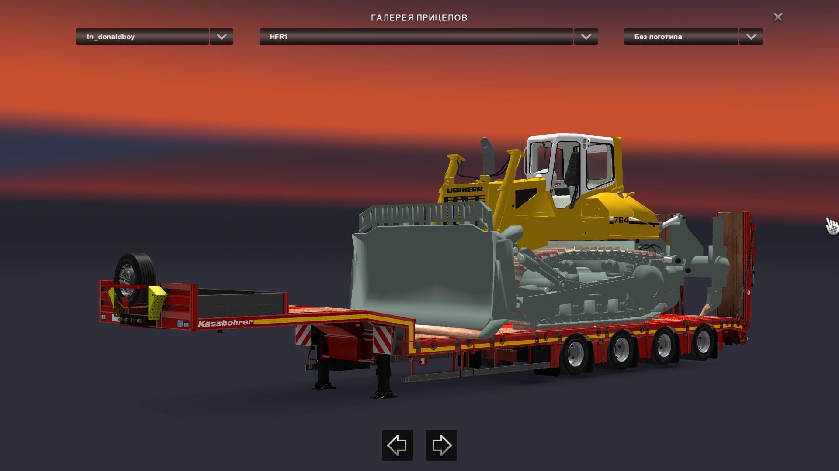Click the tn_donaldboy selection field
This screenshot has height=471, width=839.
coord(142,37)
